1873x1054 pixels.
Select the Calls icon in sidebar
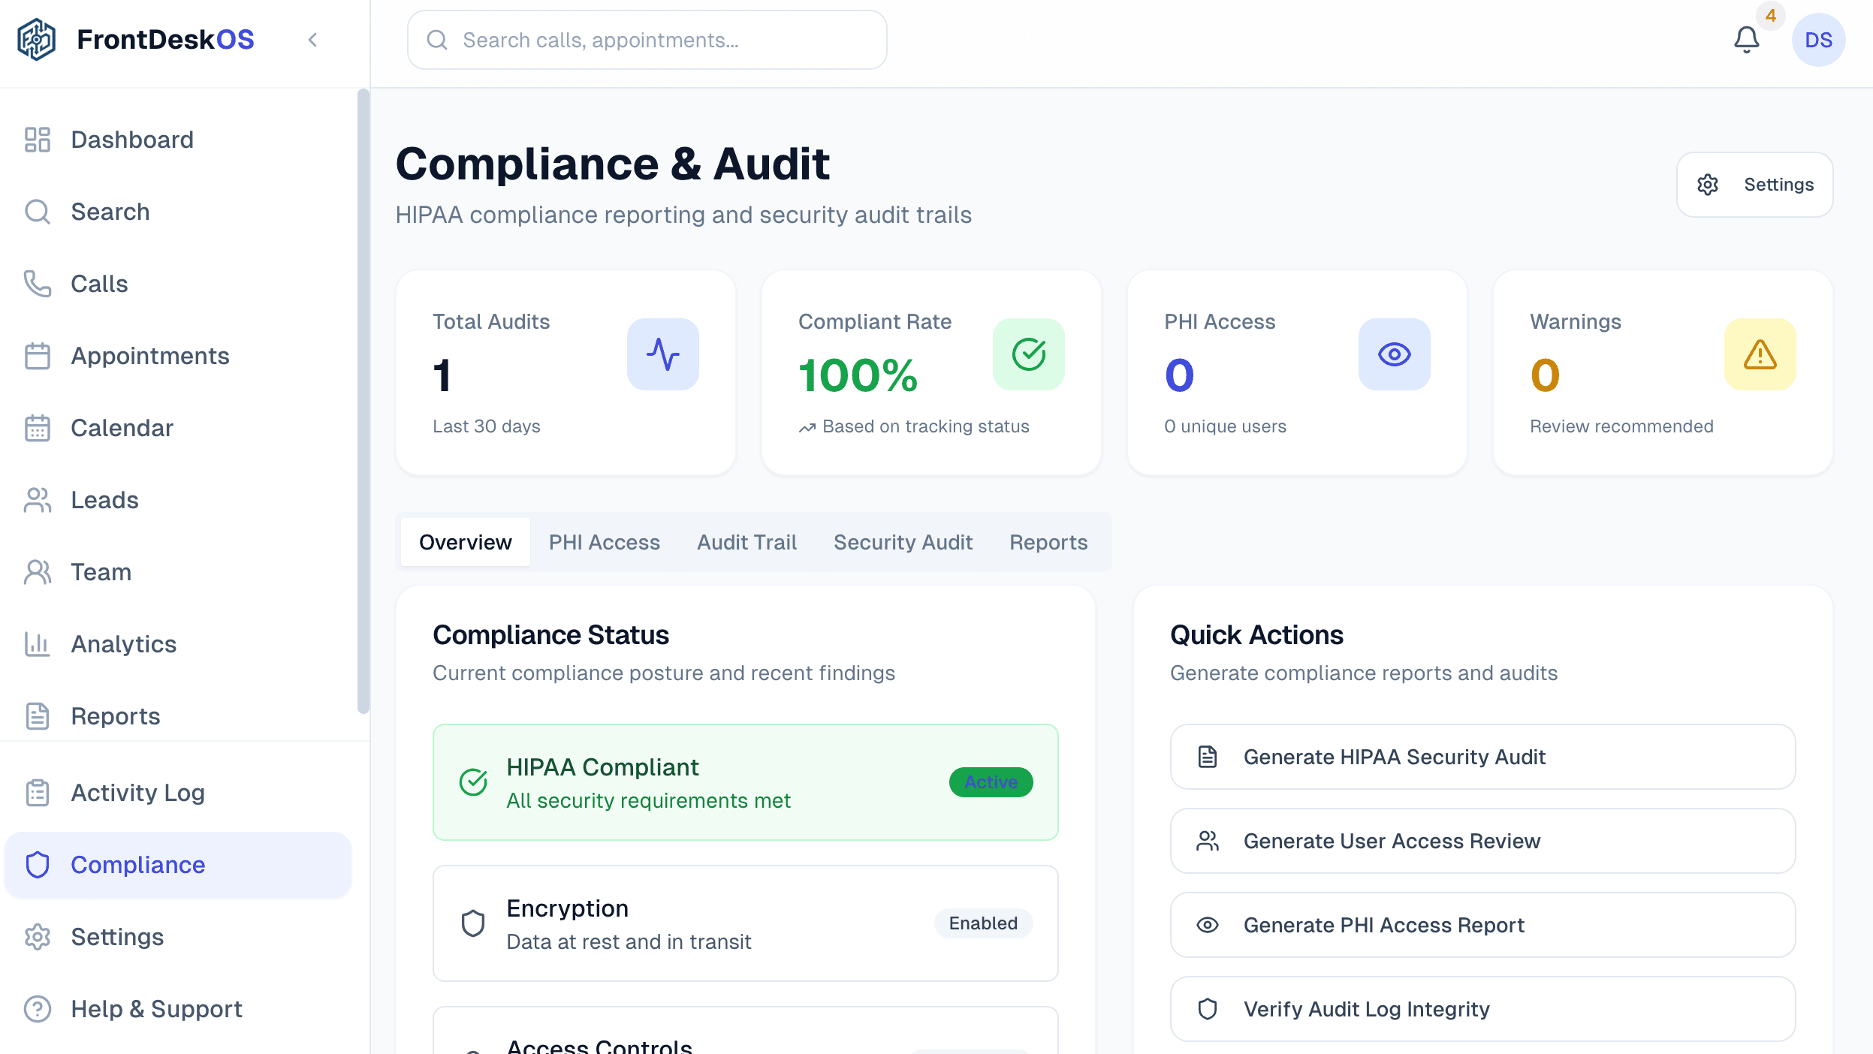click(38, 284)
